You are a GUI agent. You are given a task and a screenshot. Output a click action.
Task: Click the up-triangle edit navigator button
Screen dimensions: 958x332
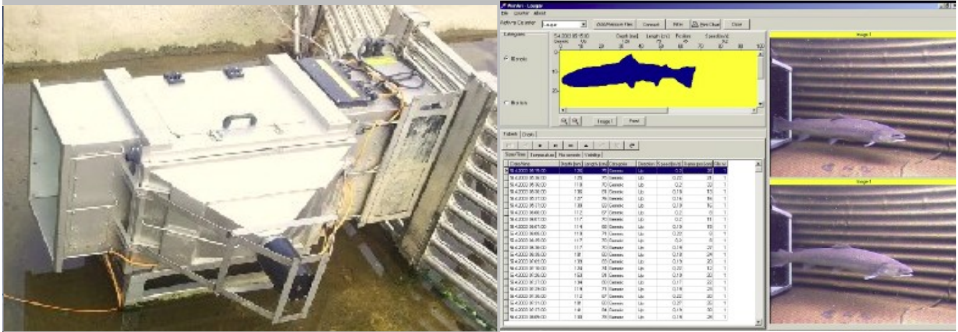tap(585, 145)
